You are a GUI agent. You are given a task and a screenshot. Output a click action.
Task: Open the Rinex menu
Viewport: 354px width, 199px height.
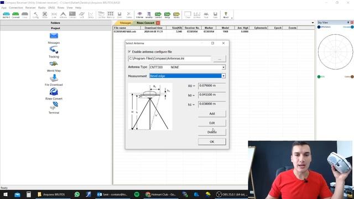click(x=61, y=8)
